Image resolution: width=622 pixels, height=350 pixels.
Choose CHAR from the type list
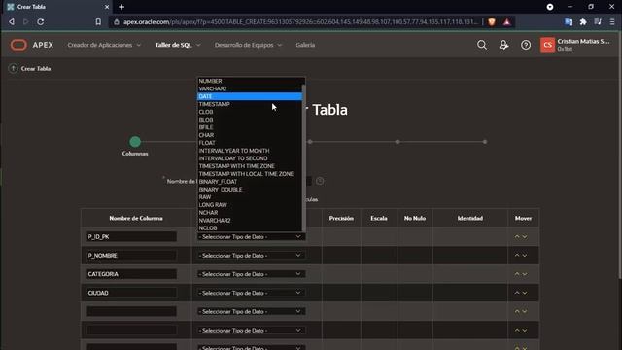250,135
